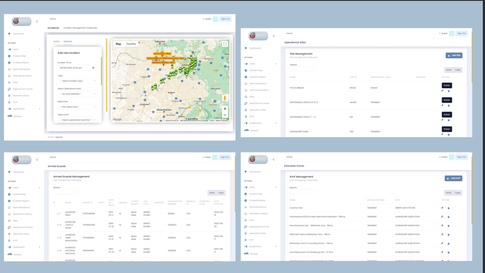
Task: Expand the ENOS row in Armed Guards
Action: 57,213
